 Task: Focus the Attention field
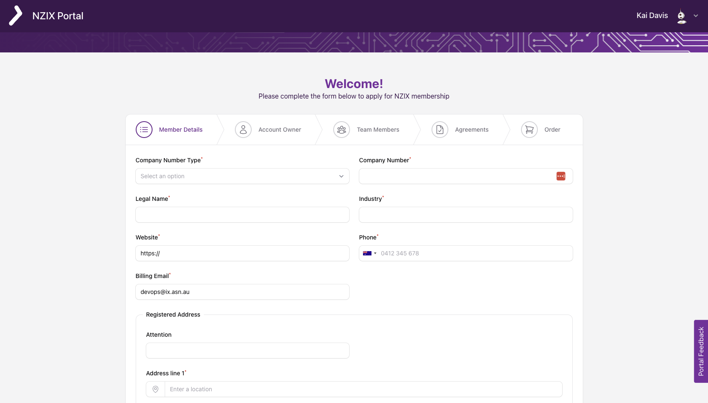pos(248,351)
